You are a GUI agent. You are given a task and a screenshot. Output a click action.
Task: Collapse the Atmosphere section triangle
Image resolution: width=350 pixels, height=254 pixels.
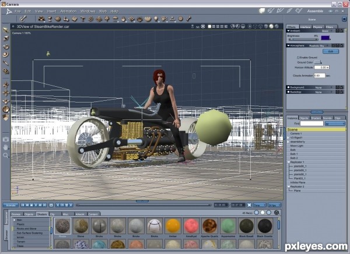click(x=288, y=45)
